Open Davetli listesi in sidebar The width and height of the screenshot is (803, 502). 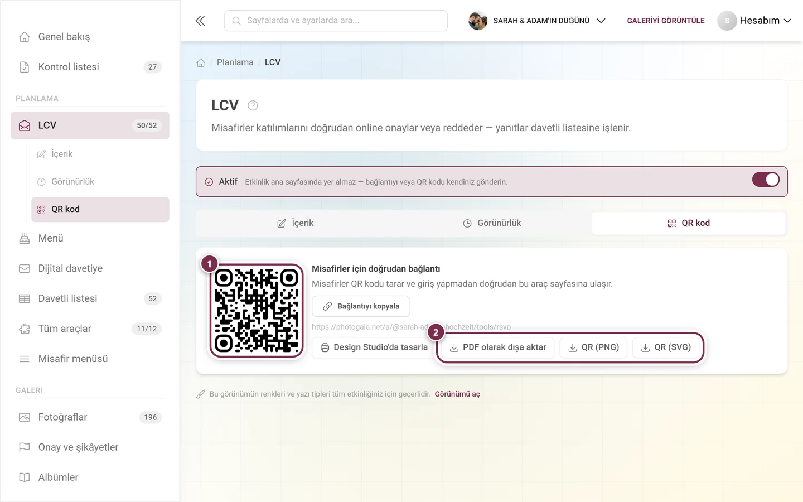(x=90, y=298)
